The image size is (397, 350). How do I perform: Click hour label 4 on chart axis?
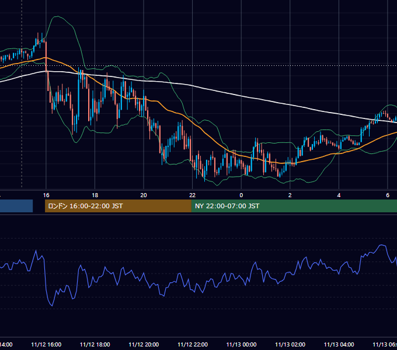pyautogui.click(x=339, y=195)
